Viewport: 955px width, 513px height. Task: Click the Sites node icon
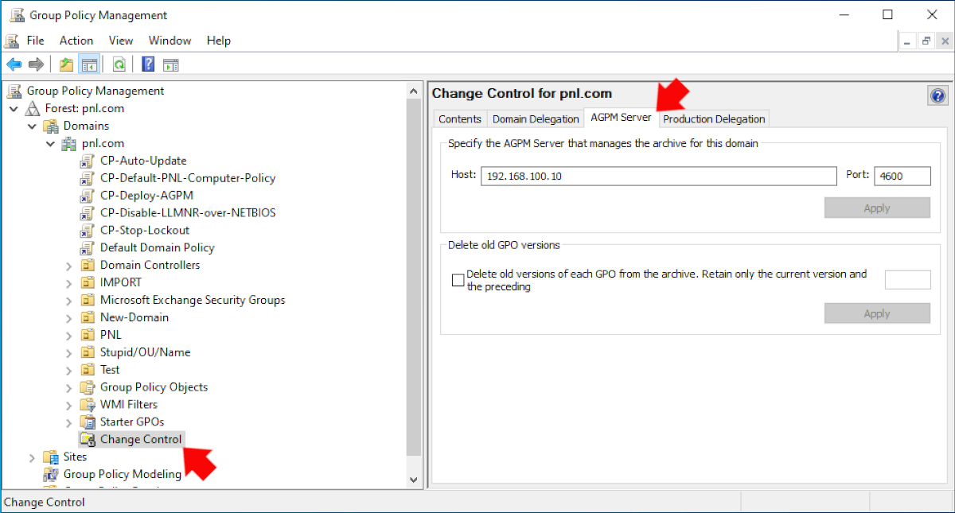(52, 457)
